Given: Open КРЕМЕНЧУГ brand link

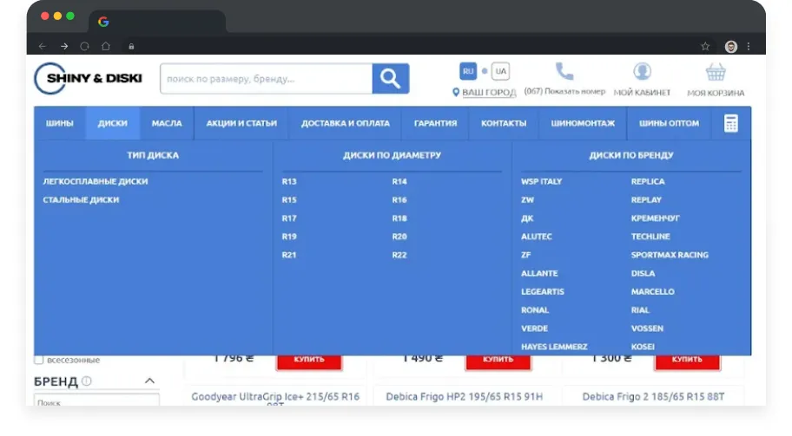Looking at the screenshot, I should [655, 218].
